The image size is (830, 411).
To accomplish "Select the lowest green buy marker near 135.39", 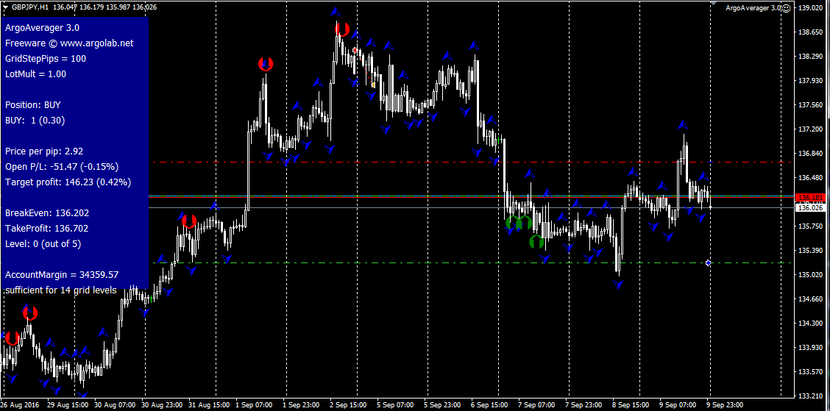I will tap(536, 243).
